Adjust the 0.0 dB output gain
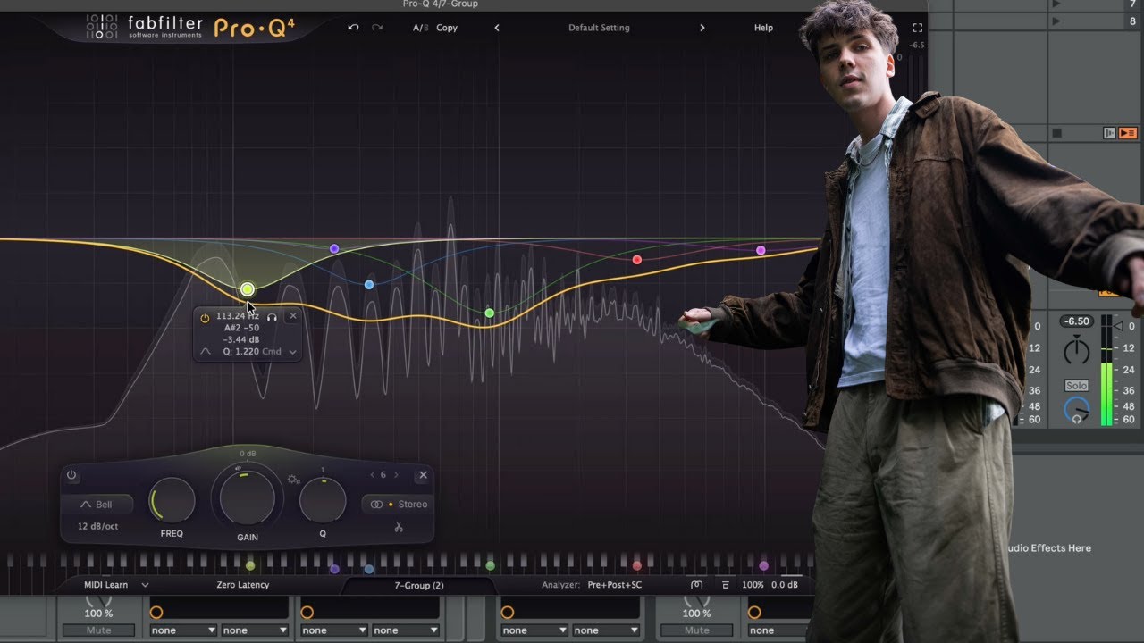 pos(785,585)
